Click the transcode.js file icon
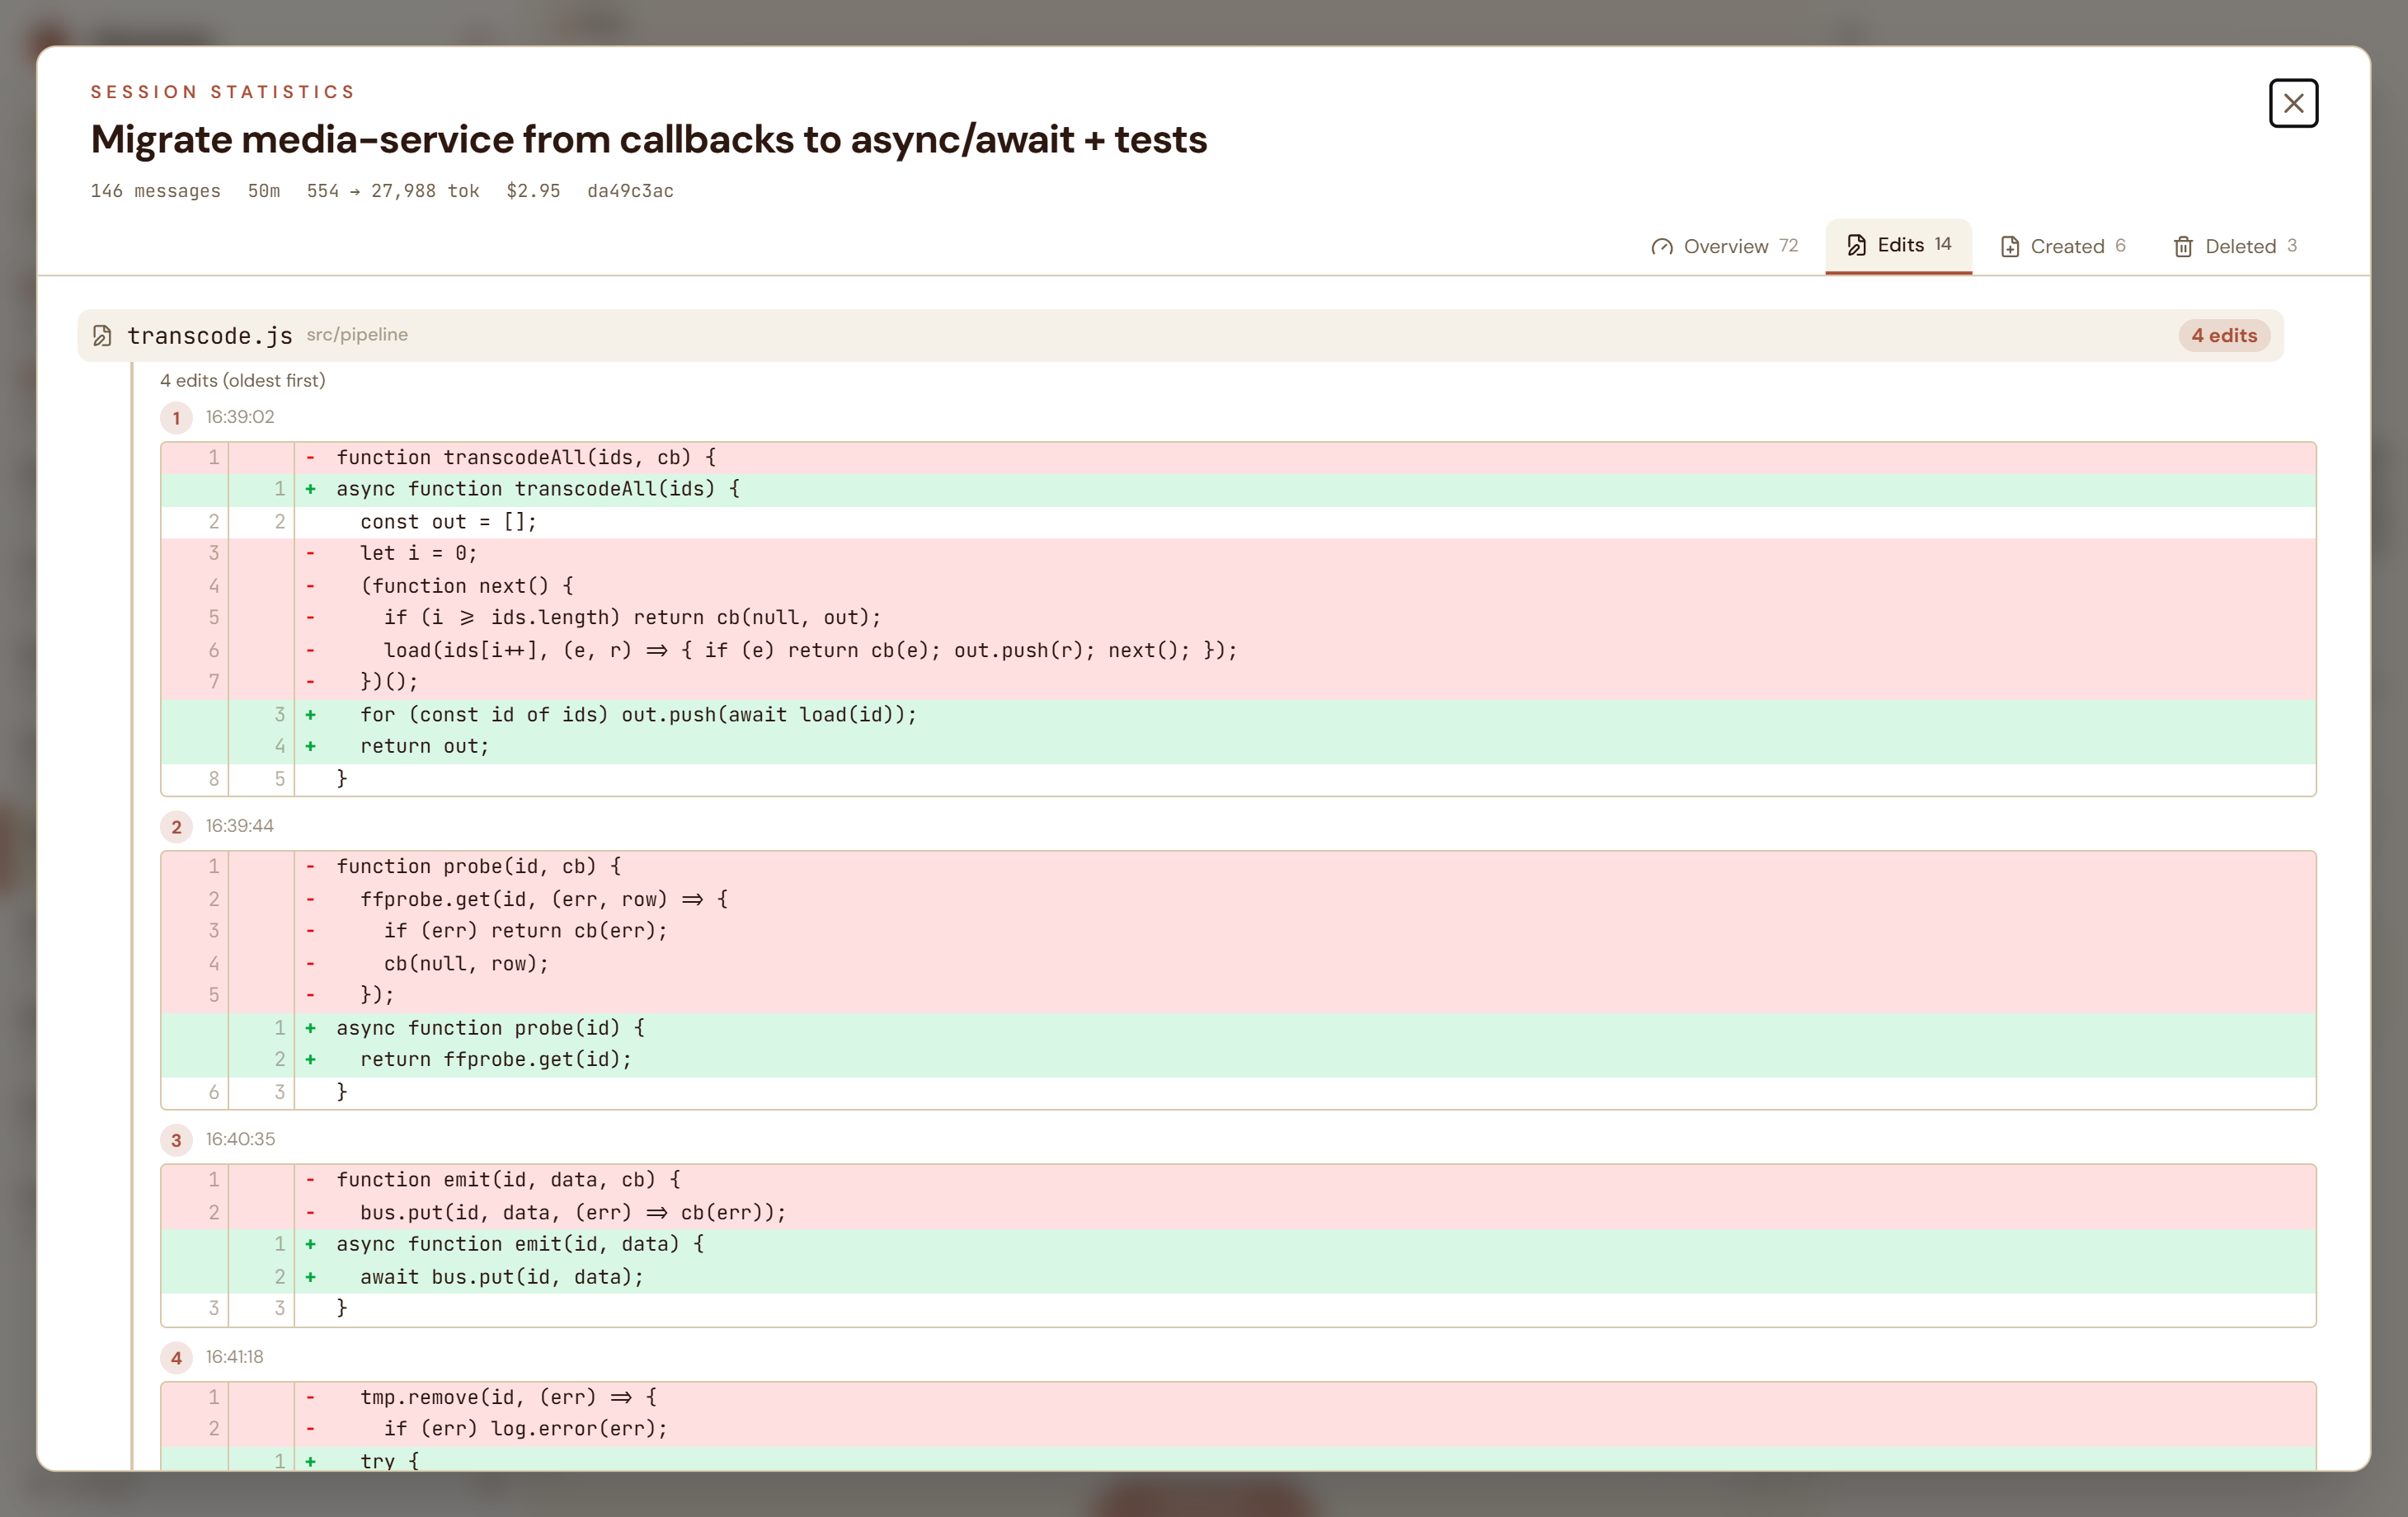This screenshot has height=1517, width=2408. pyautogui.click(x=102, y=335)
